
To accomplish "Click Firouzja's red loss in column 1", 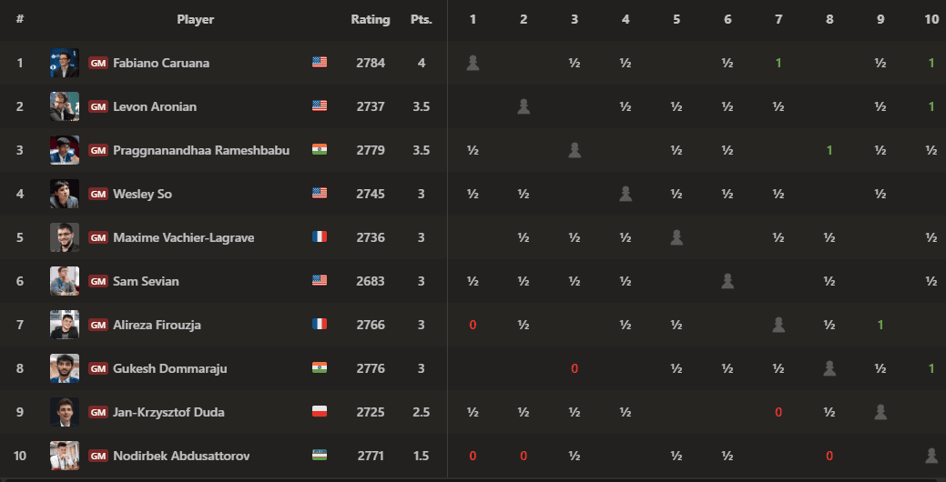I will [x=473, y=325].
